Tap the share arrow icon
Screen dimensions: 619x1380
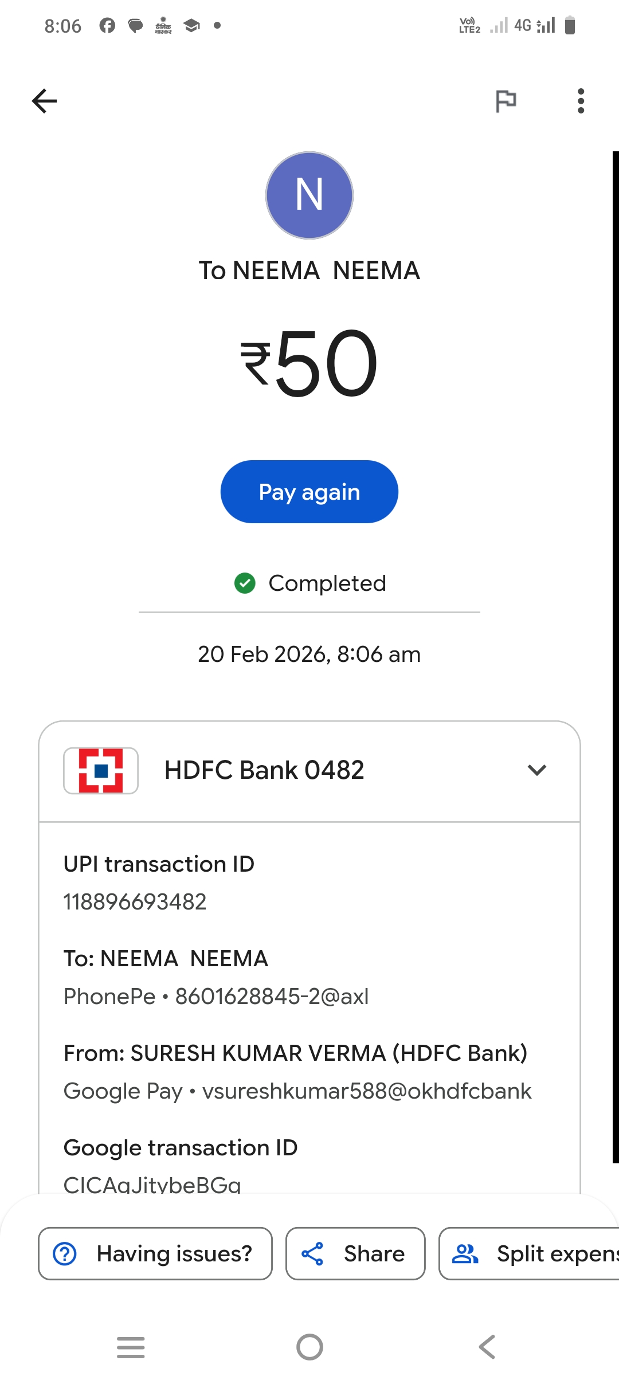[312, 1253]
